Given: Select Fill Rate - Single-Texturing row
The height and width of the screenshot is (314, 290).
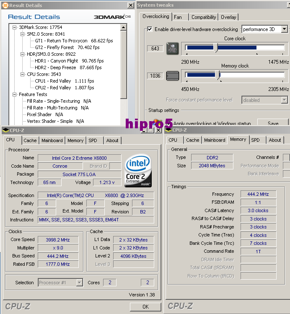Looking at the screenshot, I should pos(59,101).
